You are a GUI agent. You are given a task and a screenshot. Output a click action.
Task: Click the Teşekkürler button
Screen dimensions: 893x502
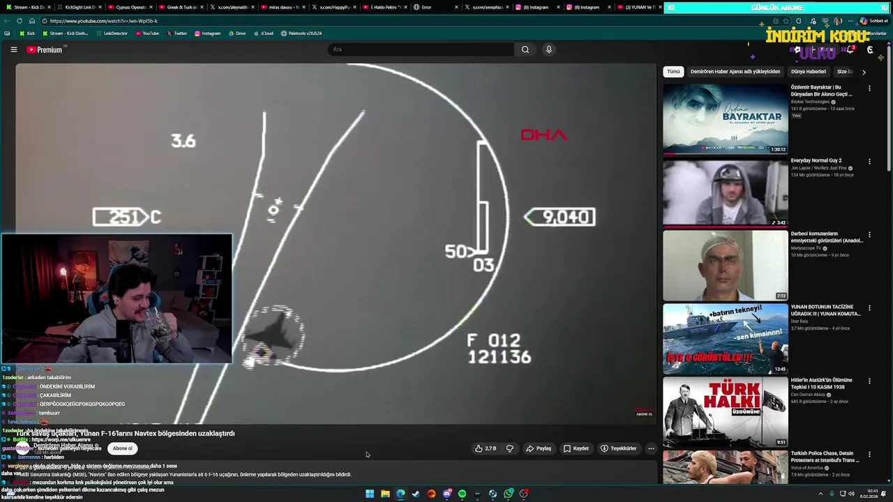619,448
